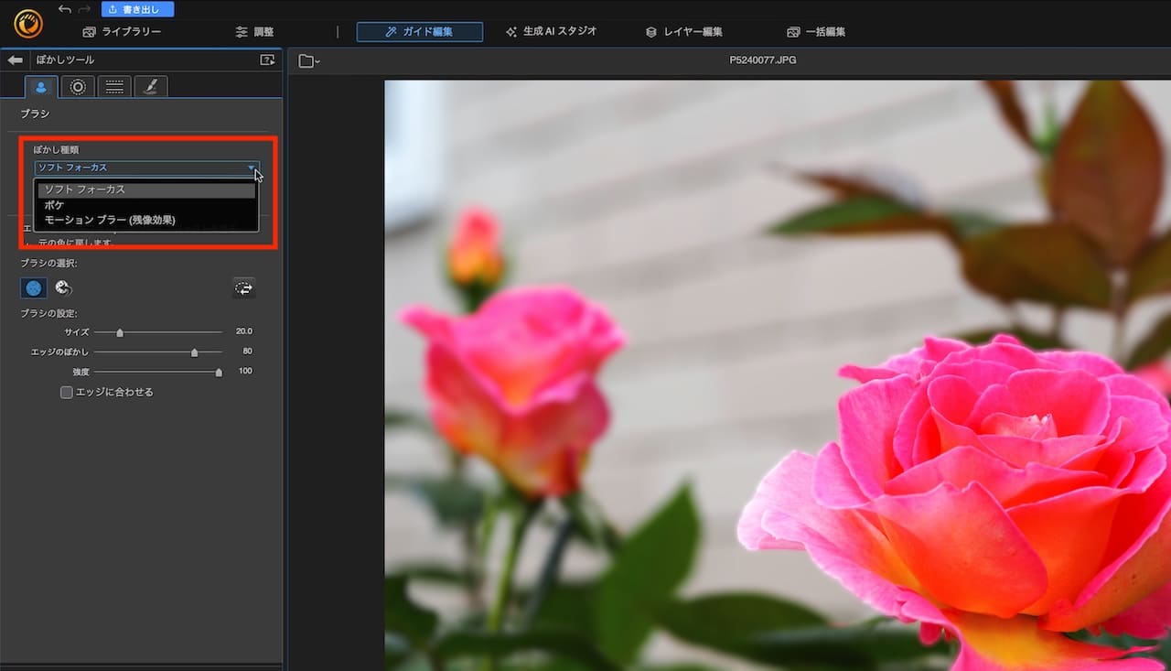This screenshot has height=671, width=1171.
Task: Open the ぼかし種類 dropdown showing ソフト フォーカス
Action: [x=146, y=168]
